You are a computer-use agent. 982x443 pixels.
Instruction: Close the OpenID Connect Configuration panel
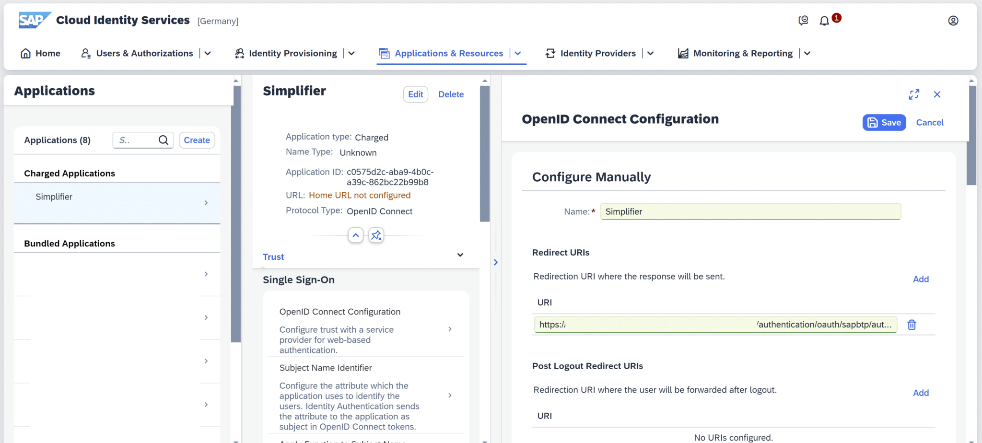(x=937, y=94)
